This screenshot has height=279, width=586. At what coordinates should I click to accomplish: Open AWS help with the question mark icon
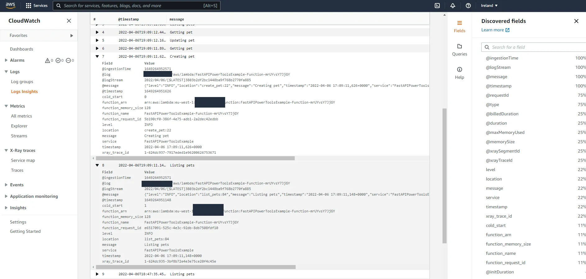click(x=468, y=5)
